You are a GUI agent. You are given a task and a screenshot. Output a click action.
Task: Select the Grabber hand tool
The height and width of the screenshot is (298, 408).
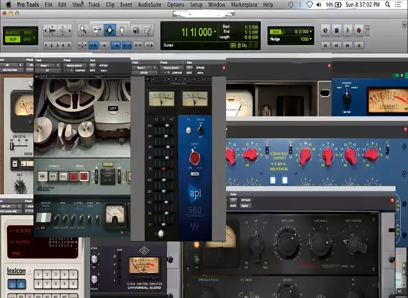point(122,30)
